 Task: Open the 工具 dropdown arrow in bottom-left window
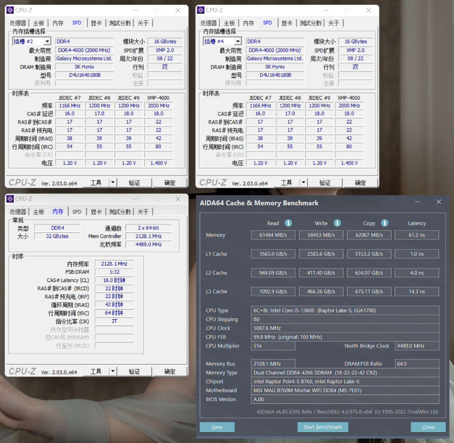coord(112,371)
